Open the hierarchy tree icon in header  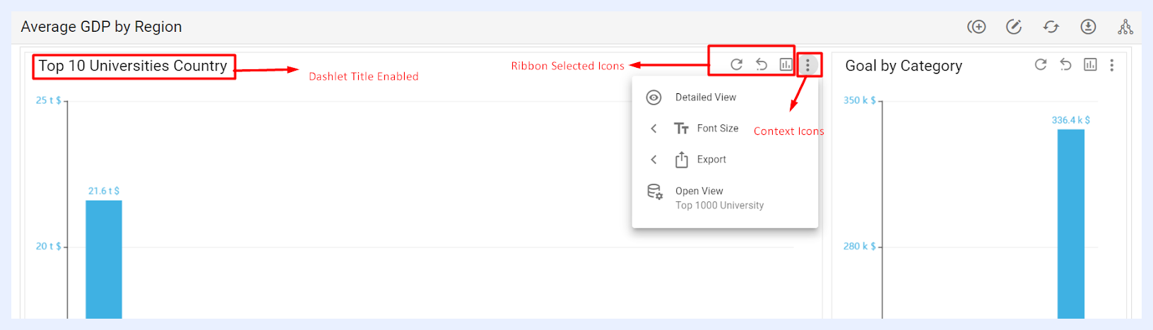pyautogui.click(x=1125, y=27)
